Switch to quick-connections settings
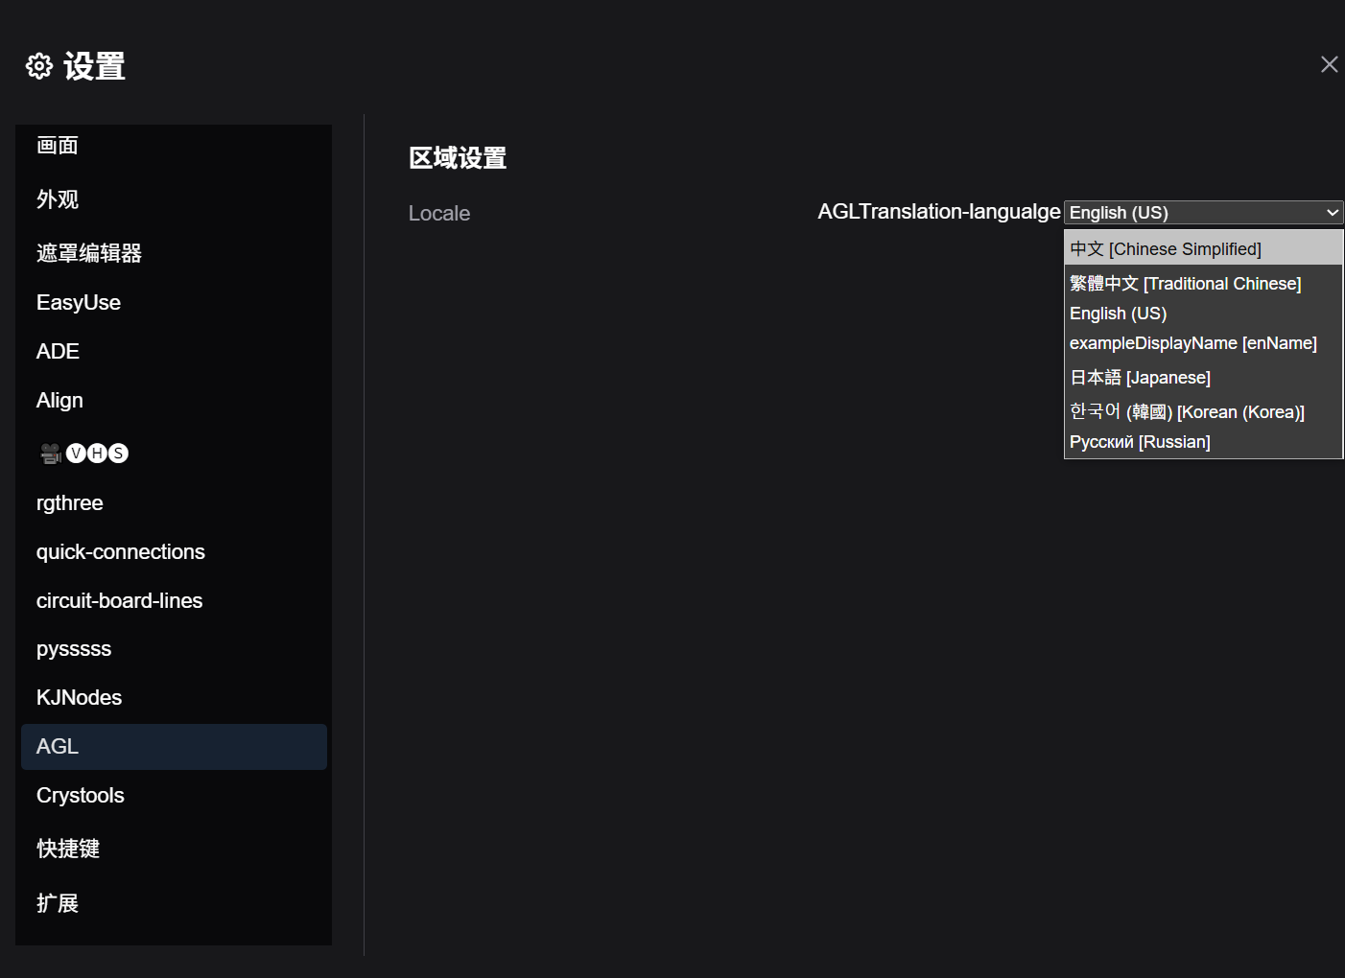Image resolution: width=1345 pixels, height=978 pixels. pos(121,552)
